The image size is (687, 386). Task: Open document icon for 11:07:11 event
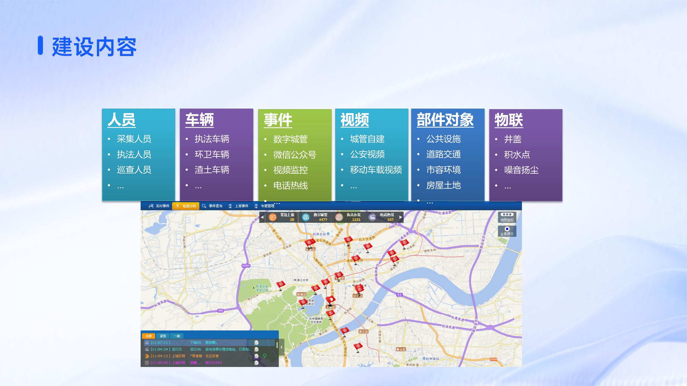click(256, 343)
